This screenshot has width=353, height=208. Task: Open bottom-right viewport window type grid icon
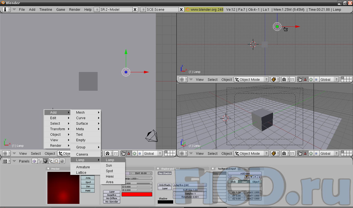tap(183, 153)
